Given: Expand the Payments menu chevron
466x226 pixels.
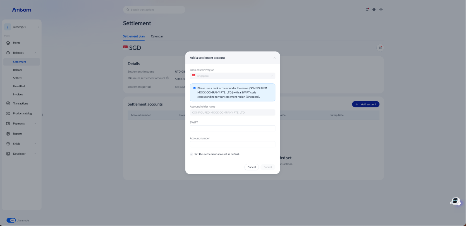Looking at the screenshot, I should pyautogui.click(x=35, y=123).
